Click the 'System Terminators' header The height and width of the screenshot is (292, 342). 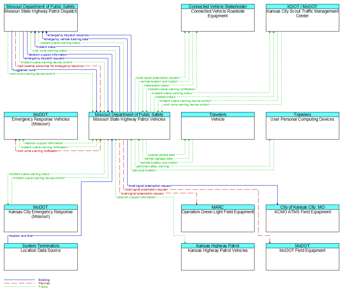[41, 246]
